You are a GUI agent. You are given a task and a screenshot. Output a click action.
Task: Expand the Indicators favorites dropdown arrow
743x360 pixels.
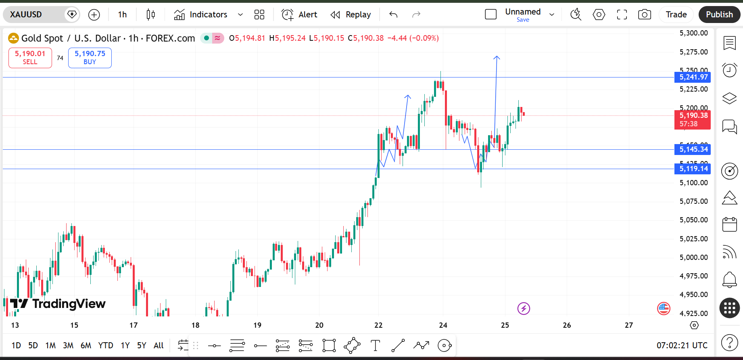tap(240, 15)
